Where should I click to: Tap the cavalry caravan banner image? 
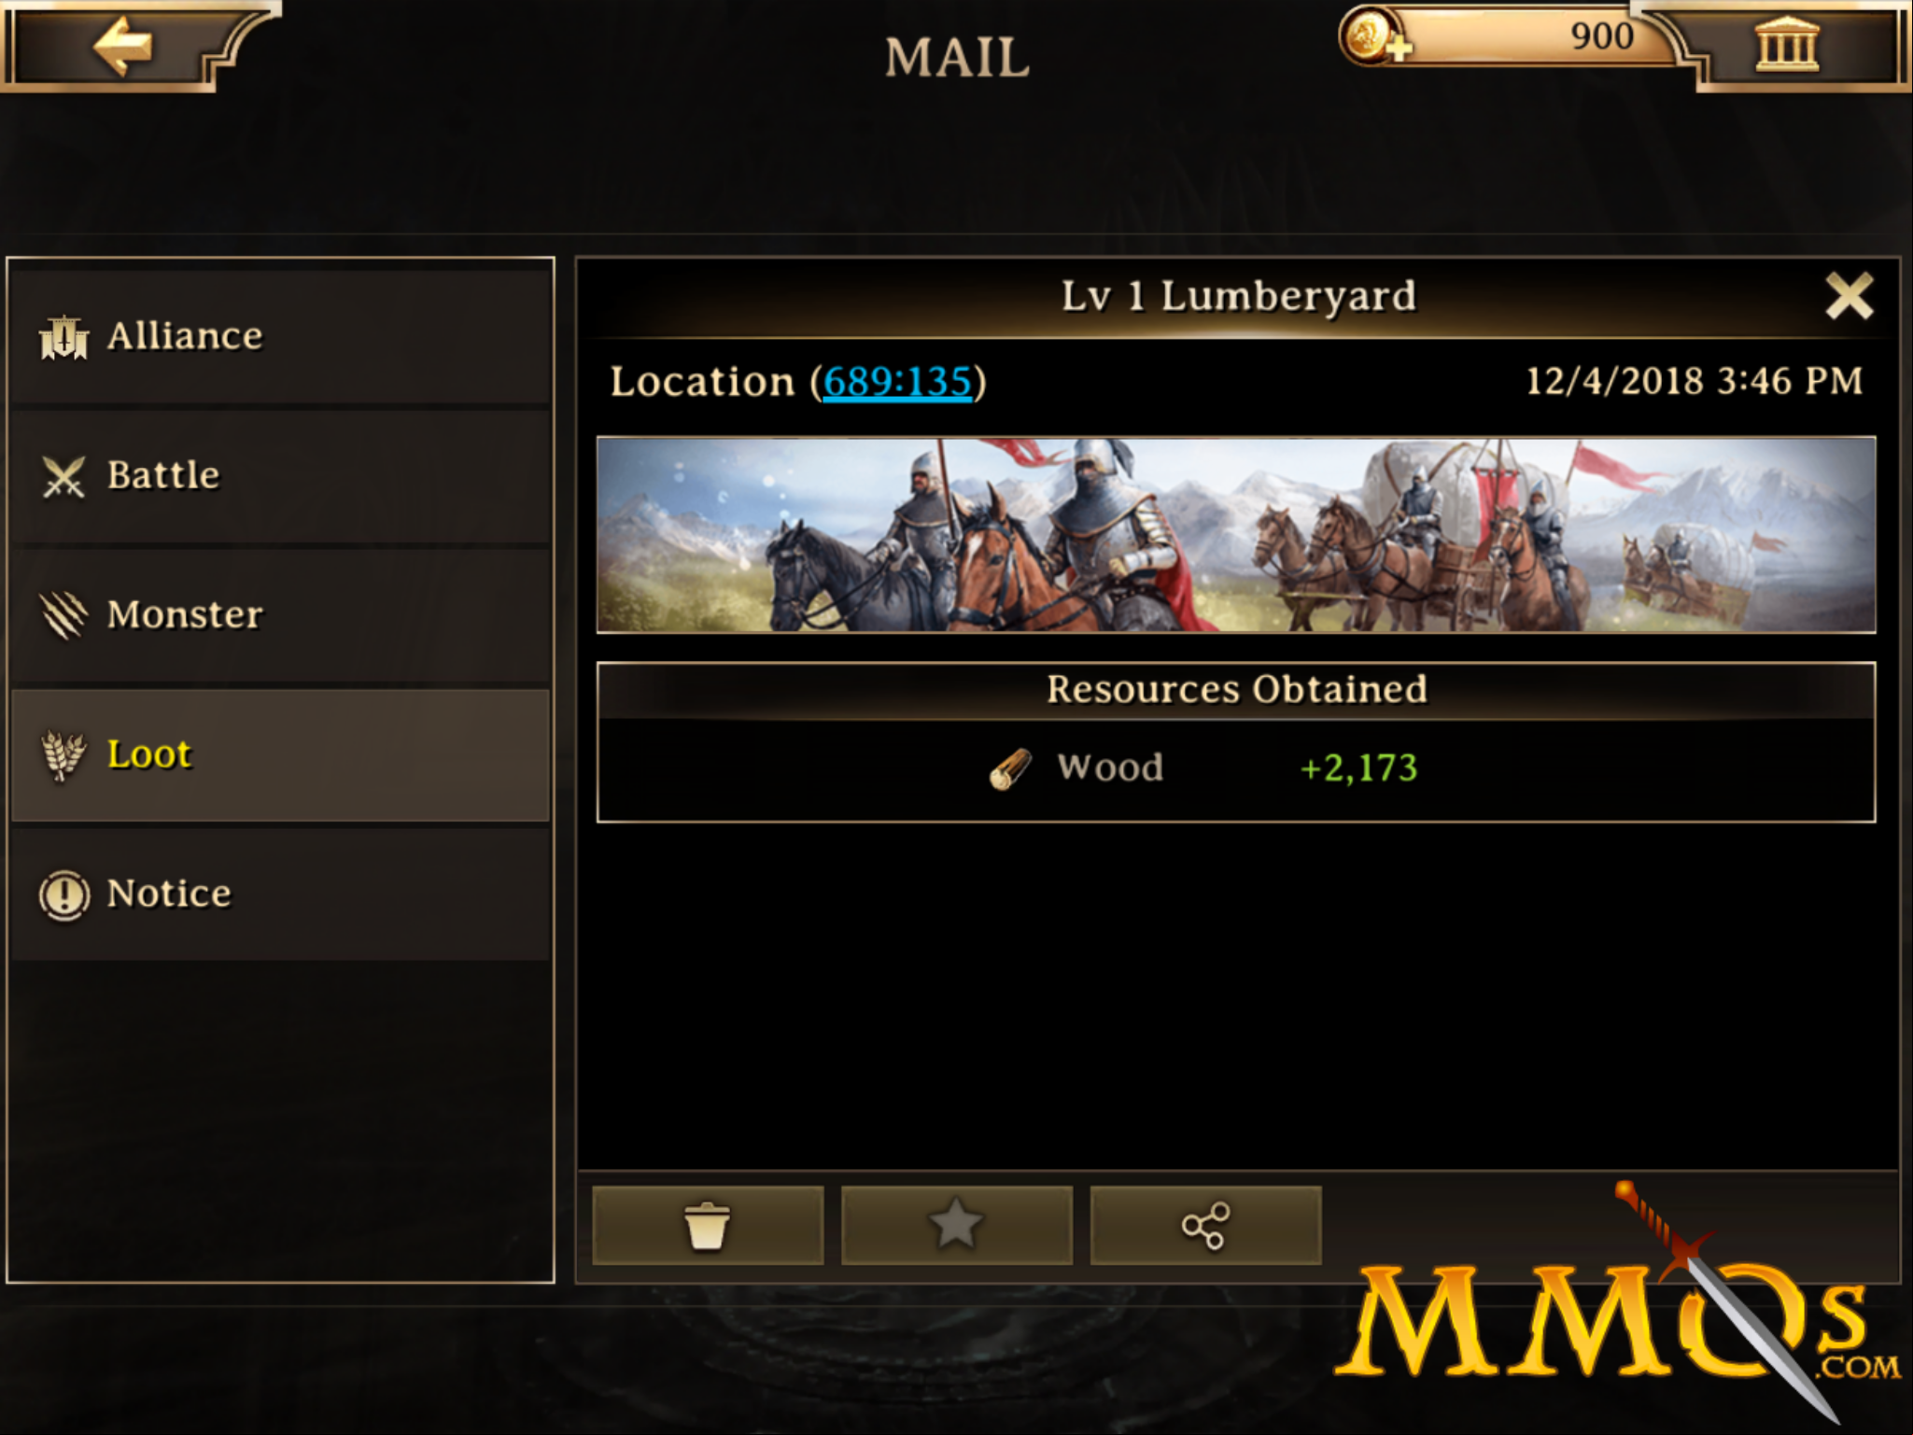pyautogui.click(x=1236, y=535)
